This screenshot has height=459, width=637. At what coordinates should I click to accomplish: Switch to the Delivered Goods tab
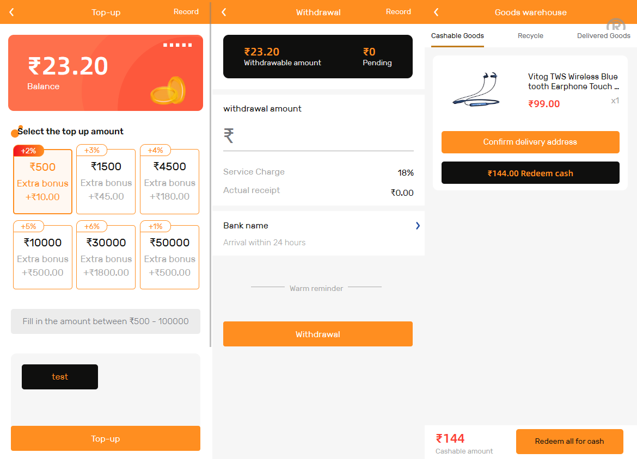[x=603, y=36]
